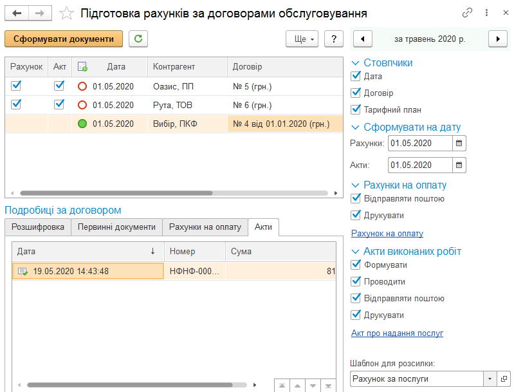The image size is (514, 392).
Task: Open the Шаблон для розсилки dropdown list
Action: coord(490,379)
